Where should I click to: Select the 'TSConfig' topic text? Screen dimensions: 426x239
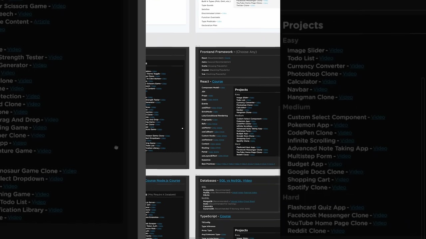pyautogui.click(x=206, y=222)
